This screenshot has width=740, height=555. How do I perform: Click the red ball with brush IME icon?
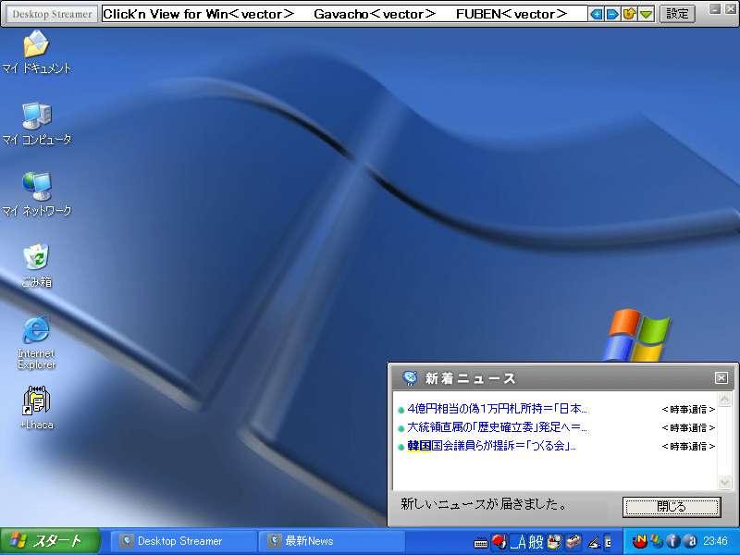coord(499,541)
